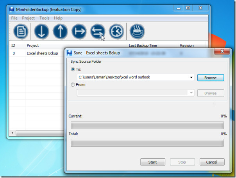Click the coffee cup toolbar icon
The image size is (236, 178).
click(x=137, y=31)
